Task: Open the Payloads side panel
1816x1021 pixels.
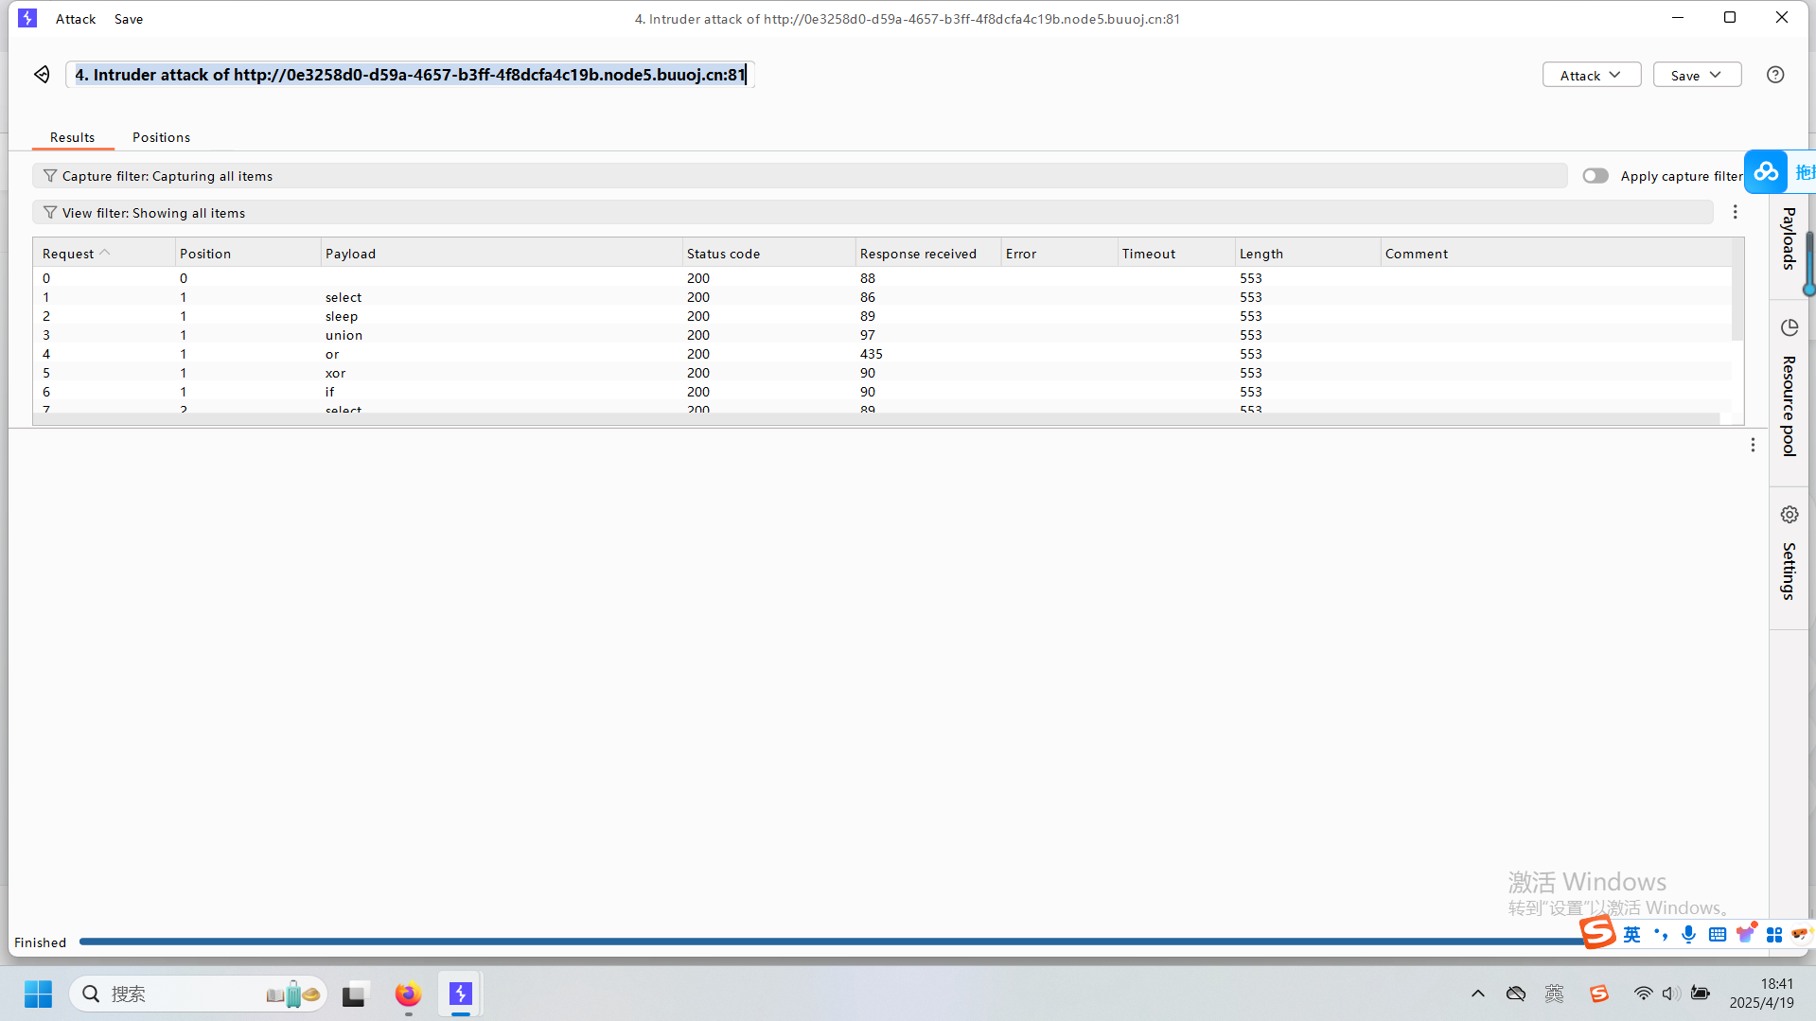Action: point(1789,238)
